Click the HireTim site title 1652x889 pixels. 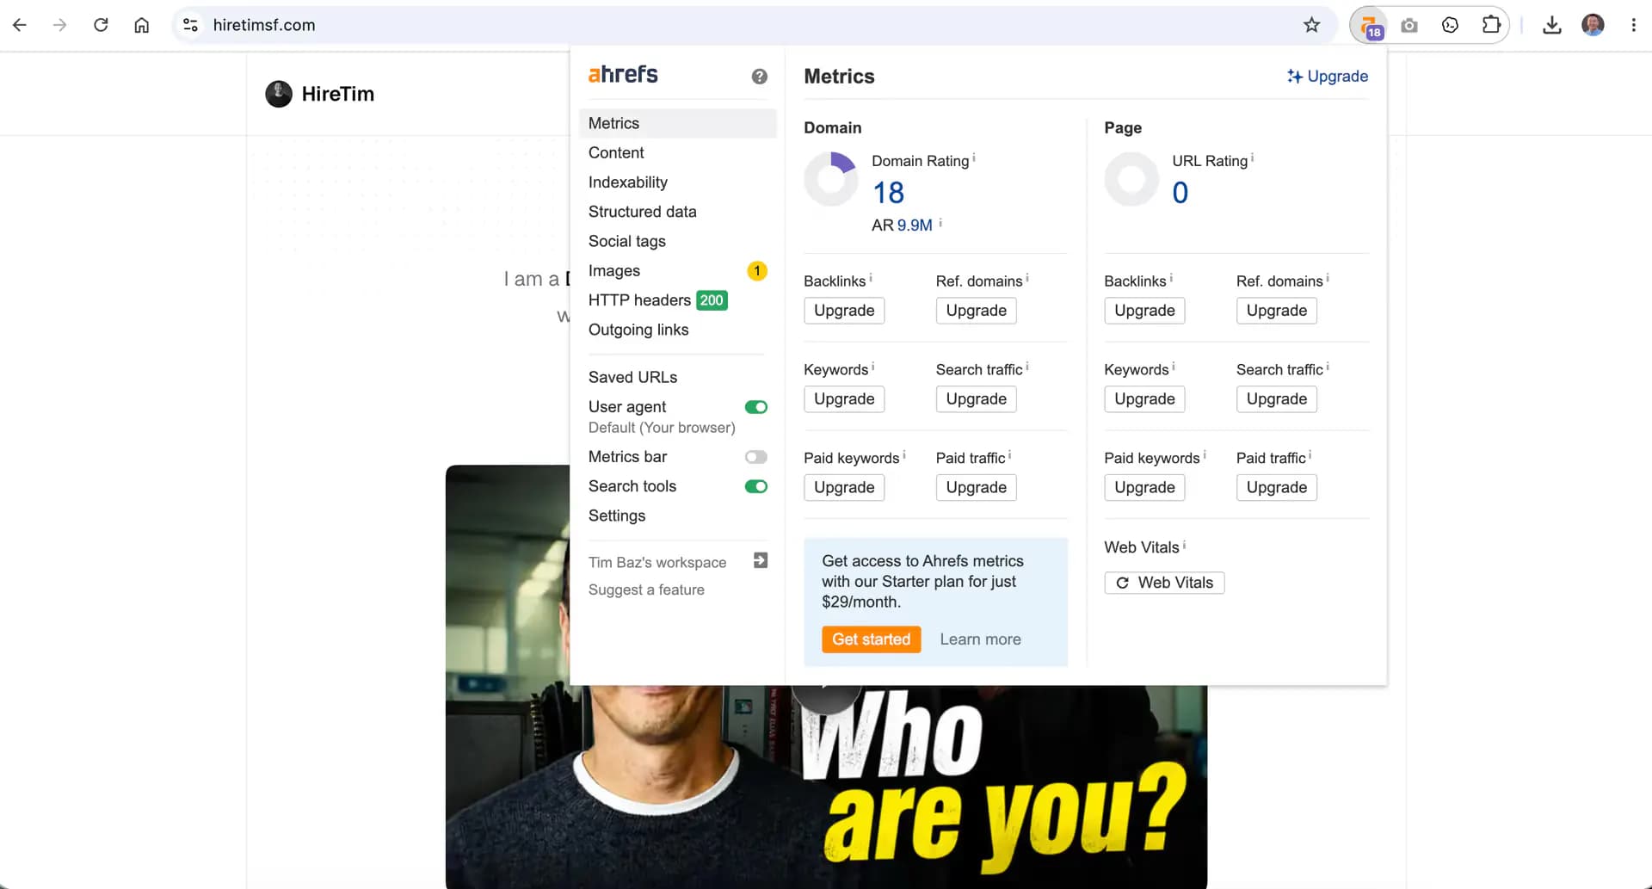point(338,94)
